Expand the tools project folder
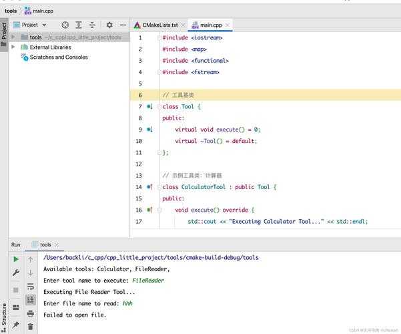401x334 pixels. coord(13,37)
